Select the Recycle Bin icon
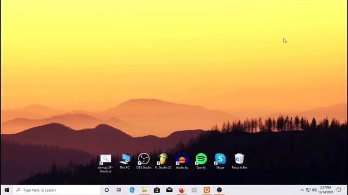Image resolution: width=348 pixels, height=195 pixels. click(x=239, y=161)
